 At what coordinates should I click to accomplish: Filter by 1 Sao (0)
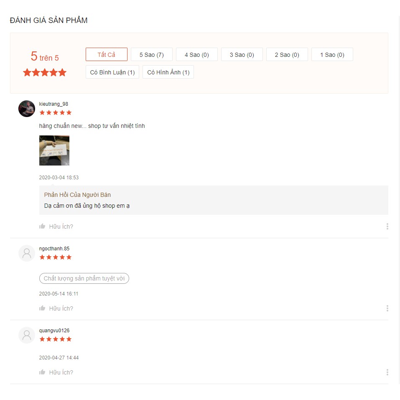tap(332, 55)
